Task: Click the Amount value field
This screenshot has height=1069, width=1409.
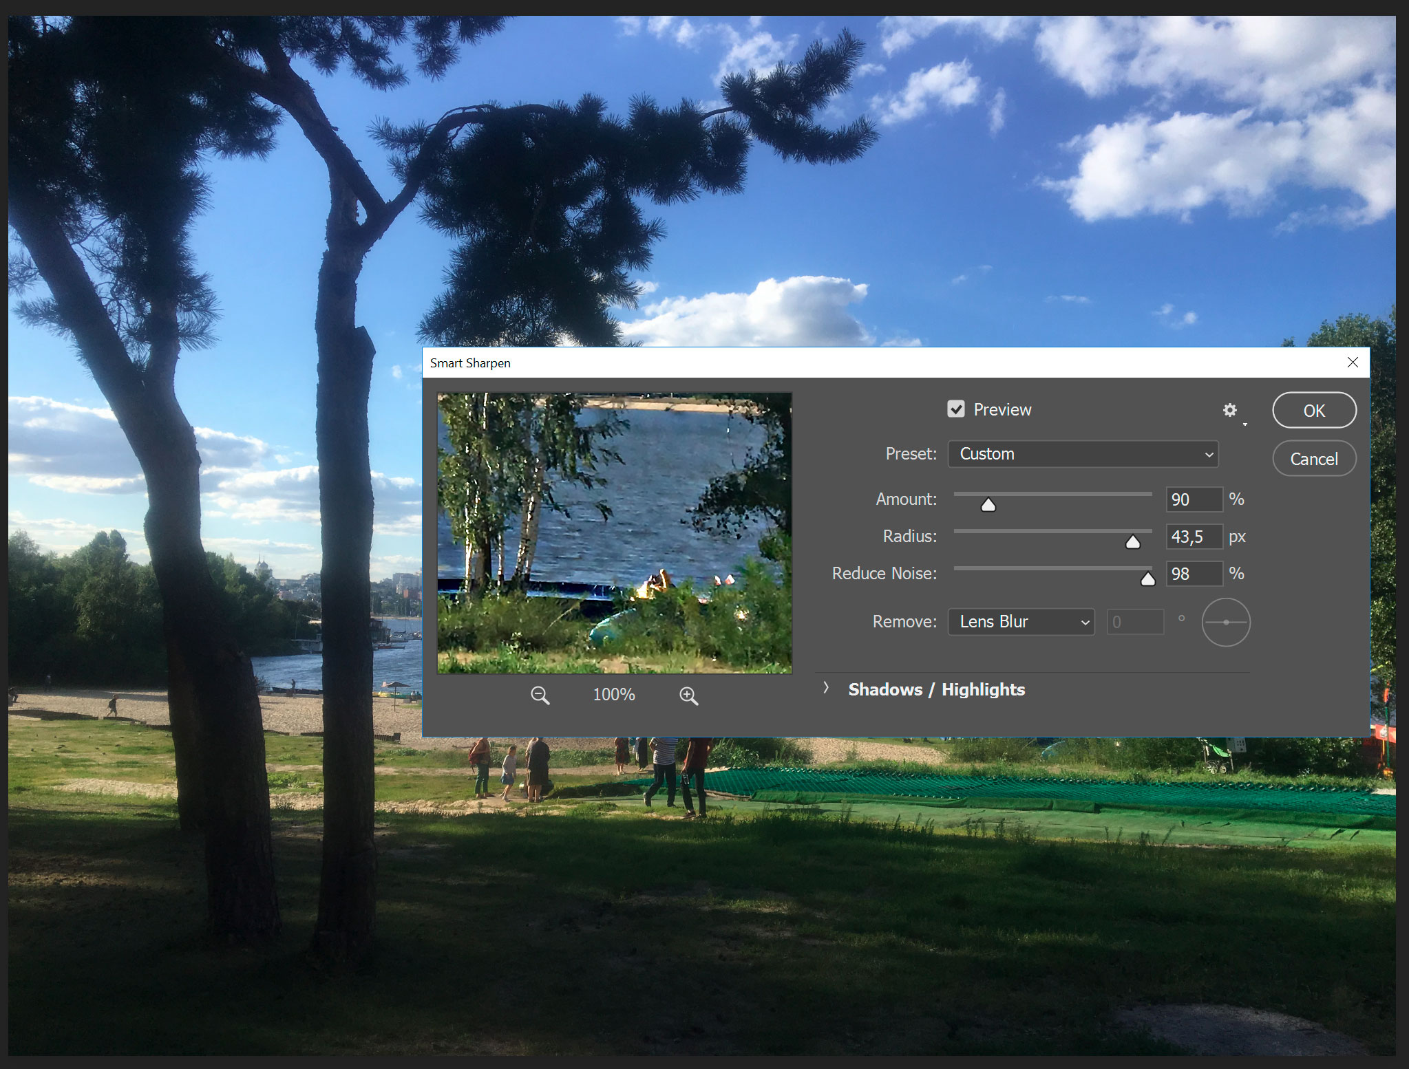Action: (1194, 499)
